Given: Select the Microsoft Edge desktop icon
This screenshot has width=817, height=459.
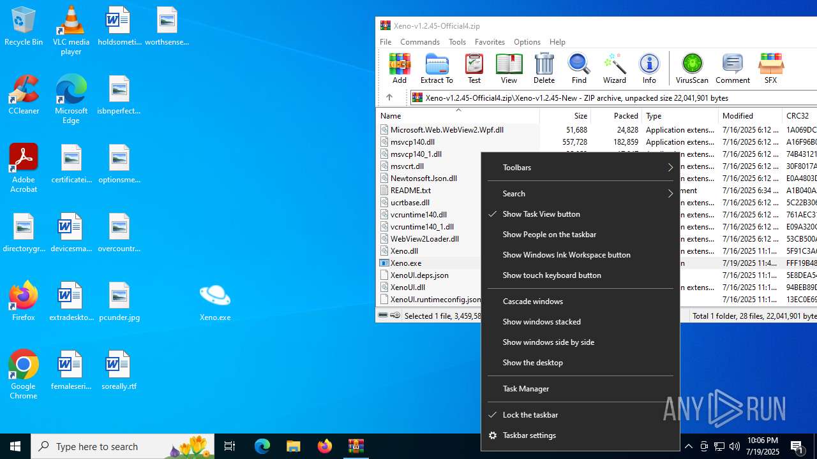Looking at the screenshot, I should coord(71,99).
